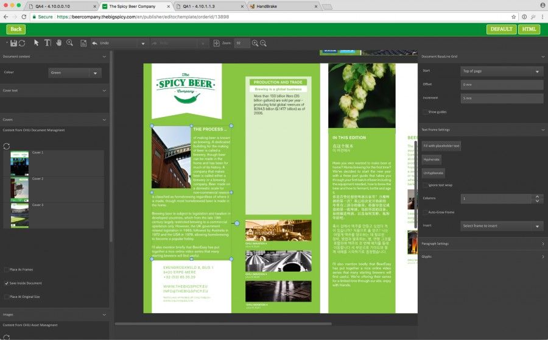Select the Cover 3 thumbnail

click(19, 216)
